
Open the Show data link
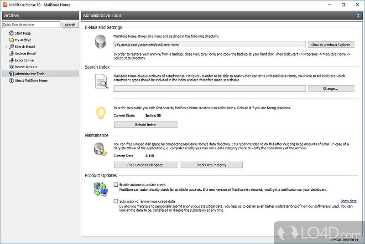[348, 201]
